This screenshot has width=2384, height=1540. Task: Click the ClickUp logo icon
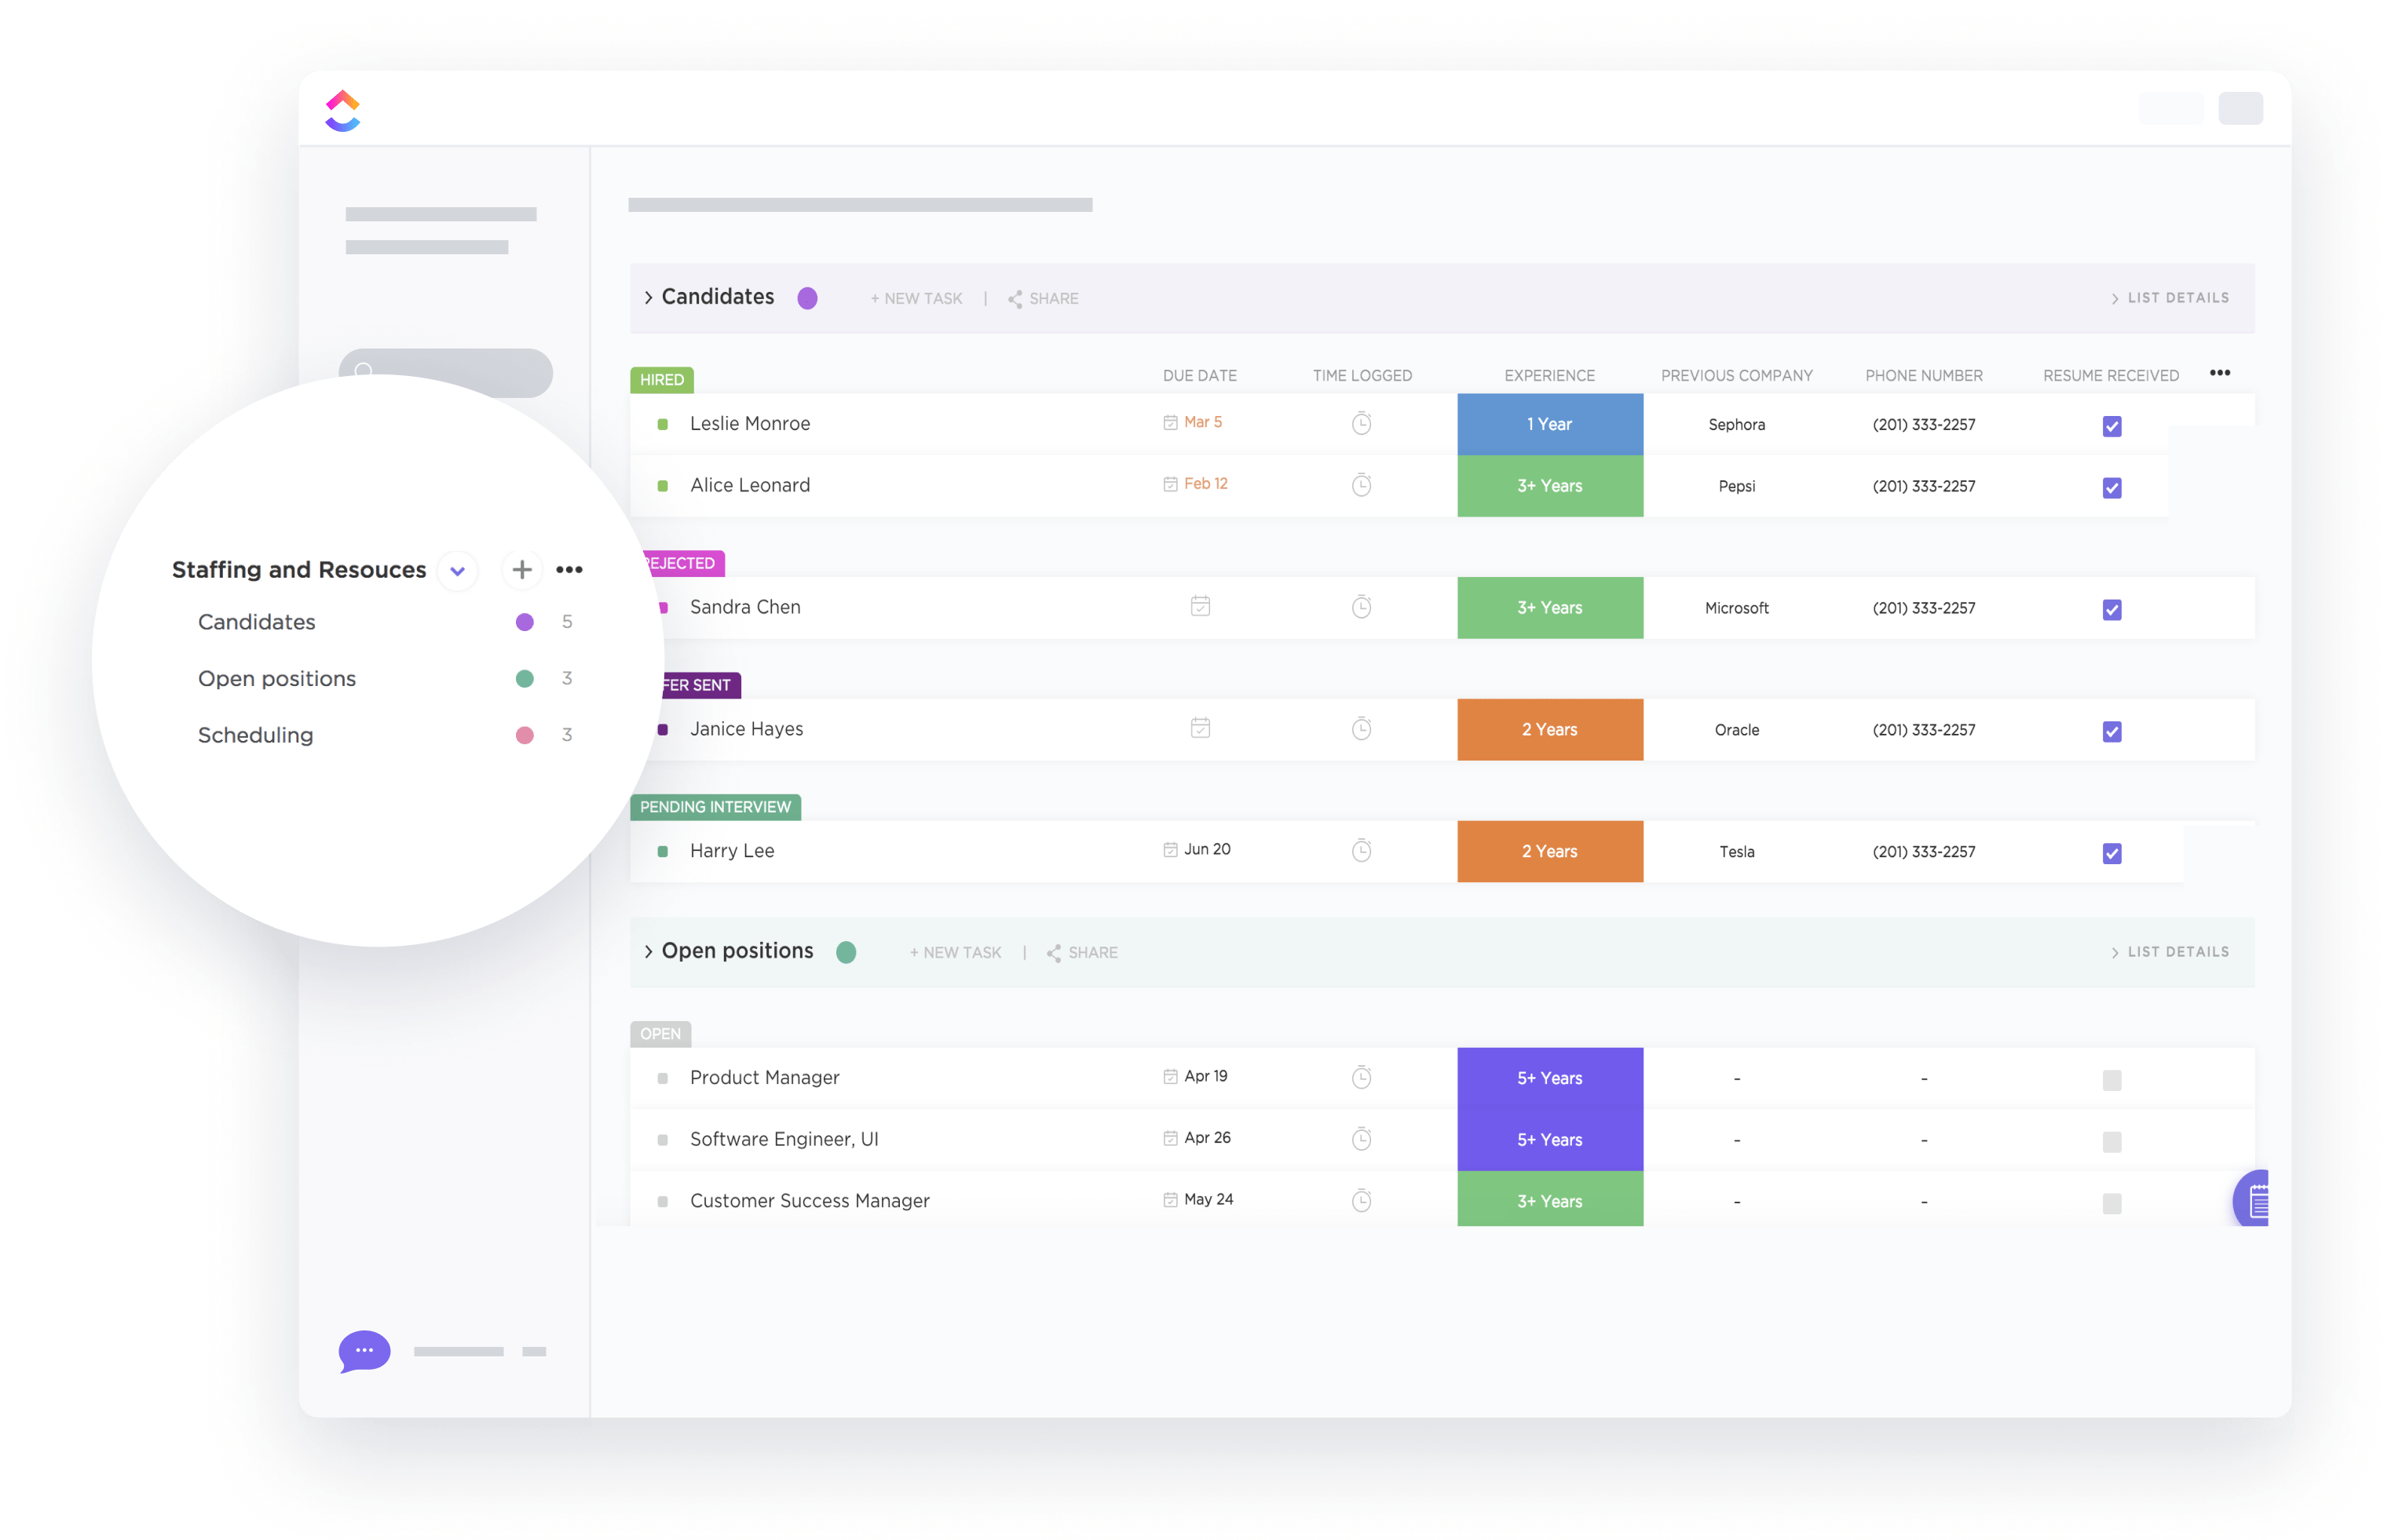[342, 111]
